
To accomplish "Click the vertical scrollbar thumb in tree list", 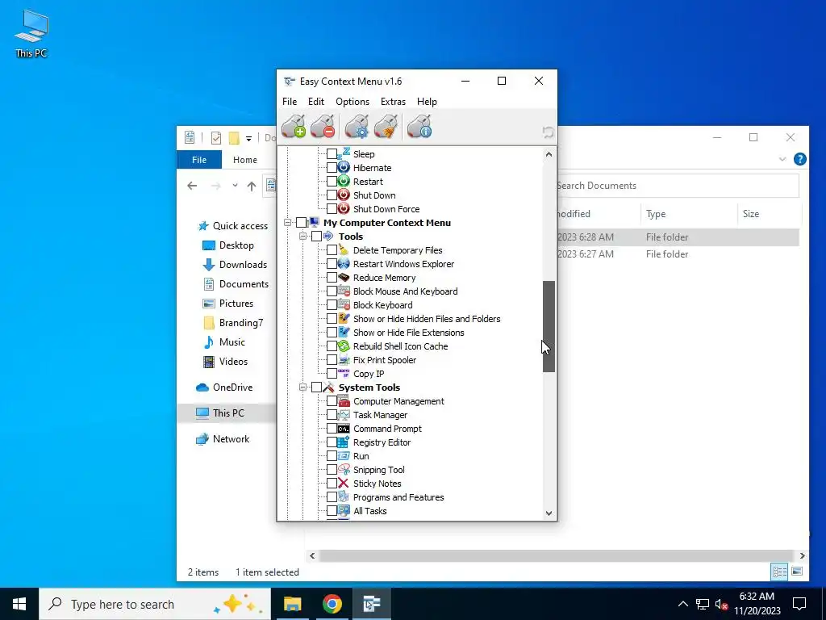I will [549, 326].
